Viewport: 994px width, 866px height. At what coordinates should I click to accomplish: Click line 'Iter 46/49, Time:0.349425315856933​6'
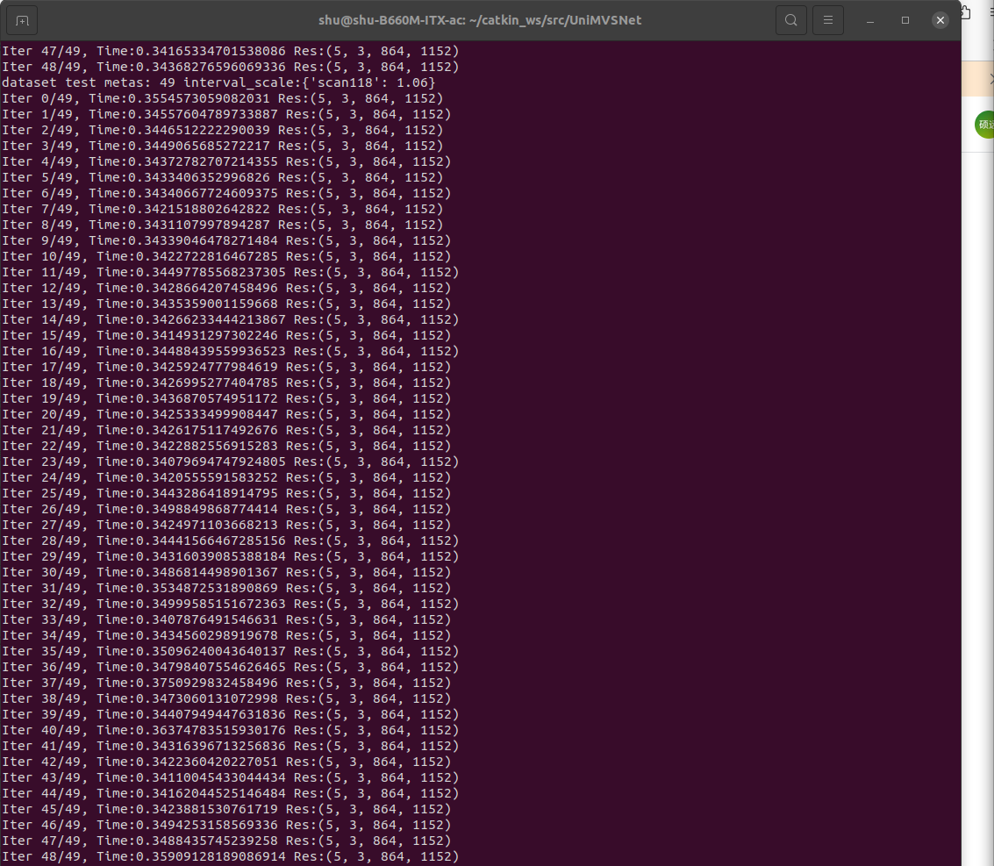tap(226, 825)
